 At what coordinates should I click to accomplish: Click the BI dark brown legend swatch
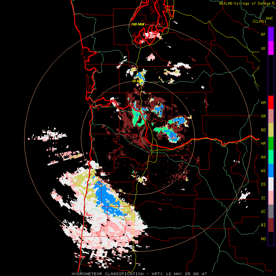[271, 225]
